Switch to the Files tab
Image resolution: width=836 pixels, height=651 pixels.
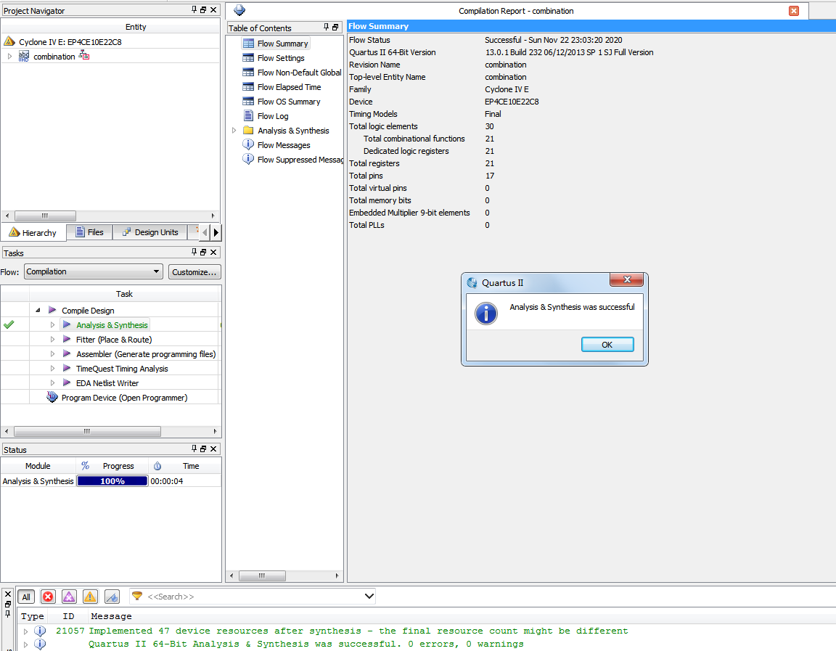[x=89, y=232]
